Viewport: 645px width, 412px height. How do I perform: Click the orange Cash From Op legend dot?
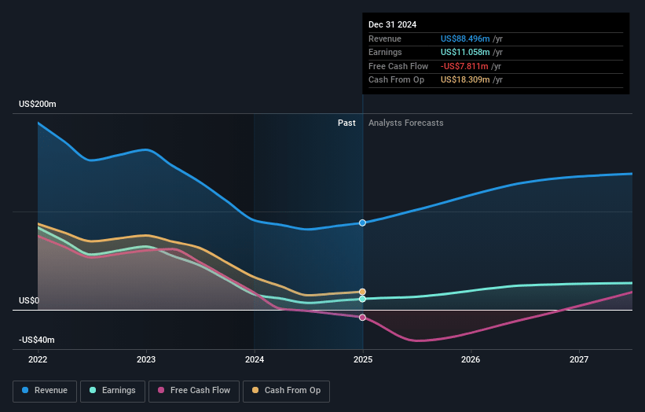pyautogui.click(x=255, y=390)
